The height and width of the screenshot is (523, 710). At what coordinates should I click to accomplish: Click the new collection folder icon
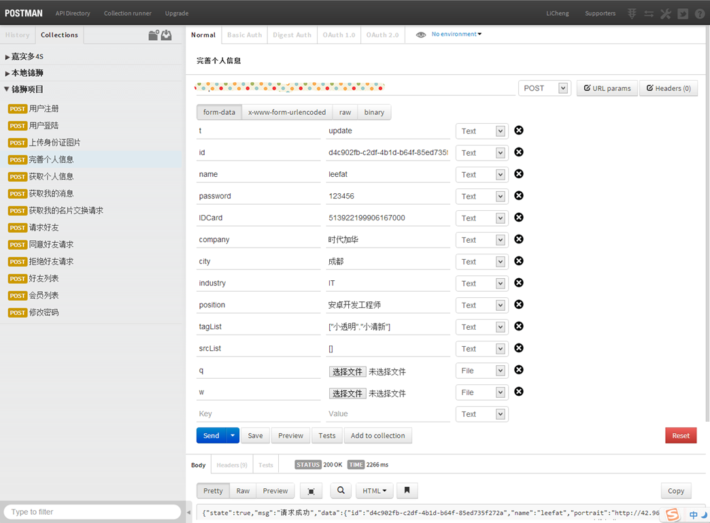pos(154,35)
